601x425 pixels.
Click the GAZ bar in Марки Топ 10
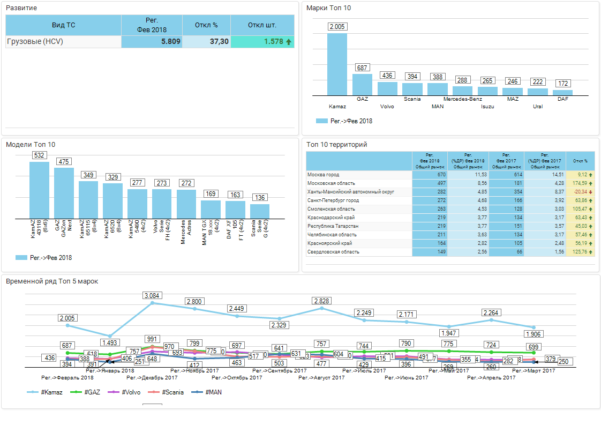(362, 85)
